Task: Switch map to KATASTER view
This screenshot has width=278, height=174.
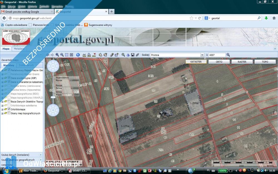Action: (196, 62)
